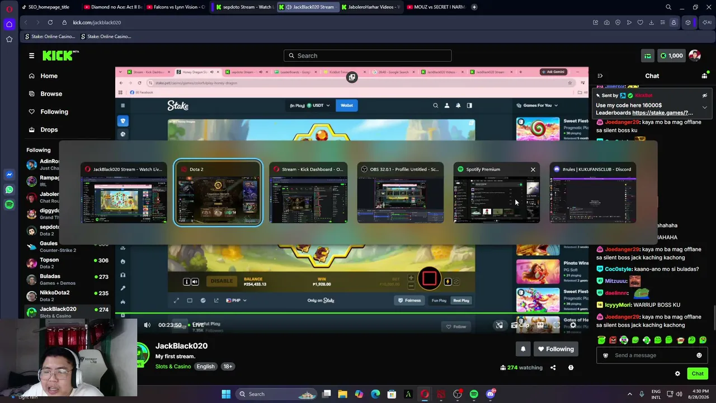
Task: Add page to favorites heart icon
Action: [640, 22]
